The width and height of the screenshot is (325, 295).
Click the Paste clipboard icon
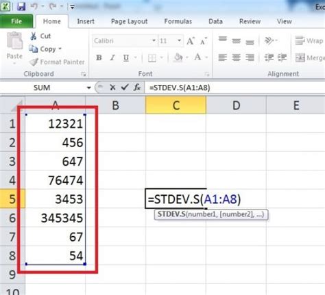(x=15, y=40)
